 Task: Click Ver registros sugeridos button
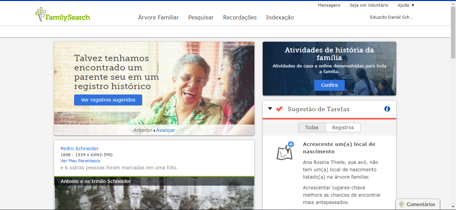click(x=108, y=100)
